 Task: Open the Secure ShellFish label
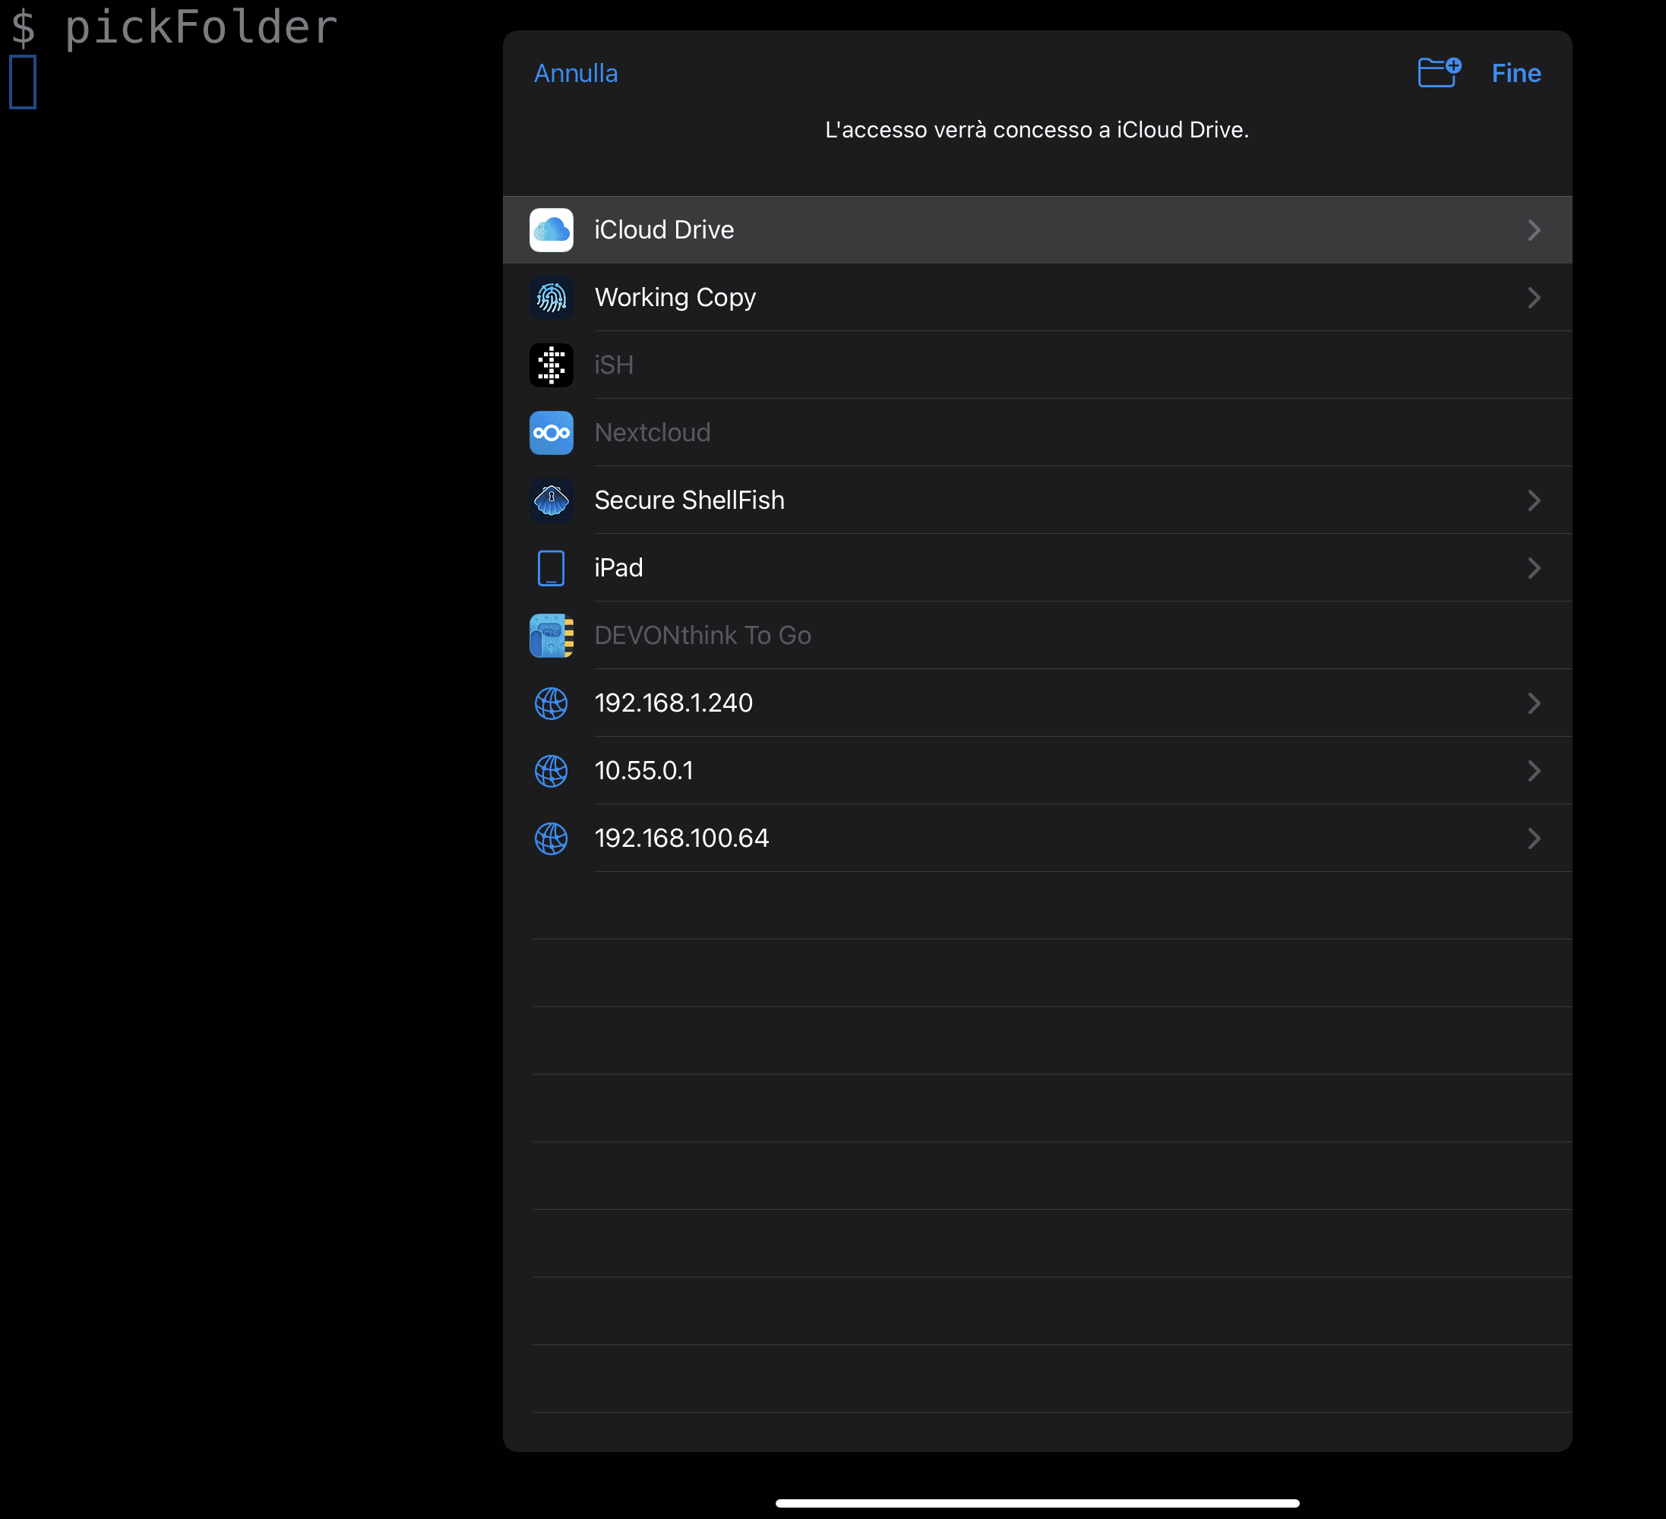point(689,501)
